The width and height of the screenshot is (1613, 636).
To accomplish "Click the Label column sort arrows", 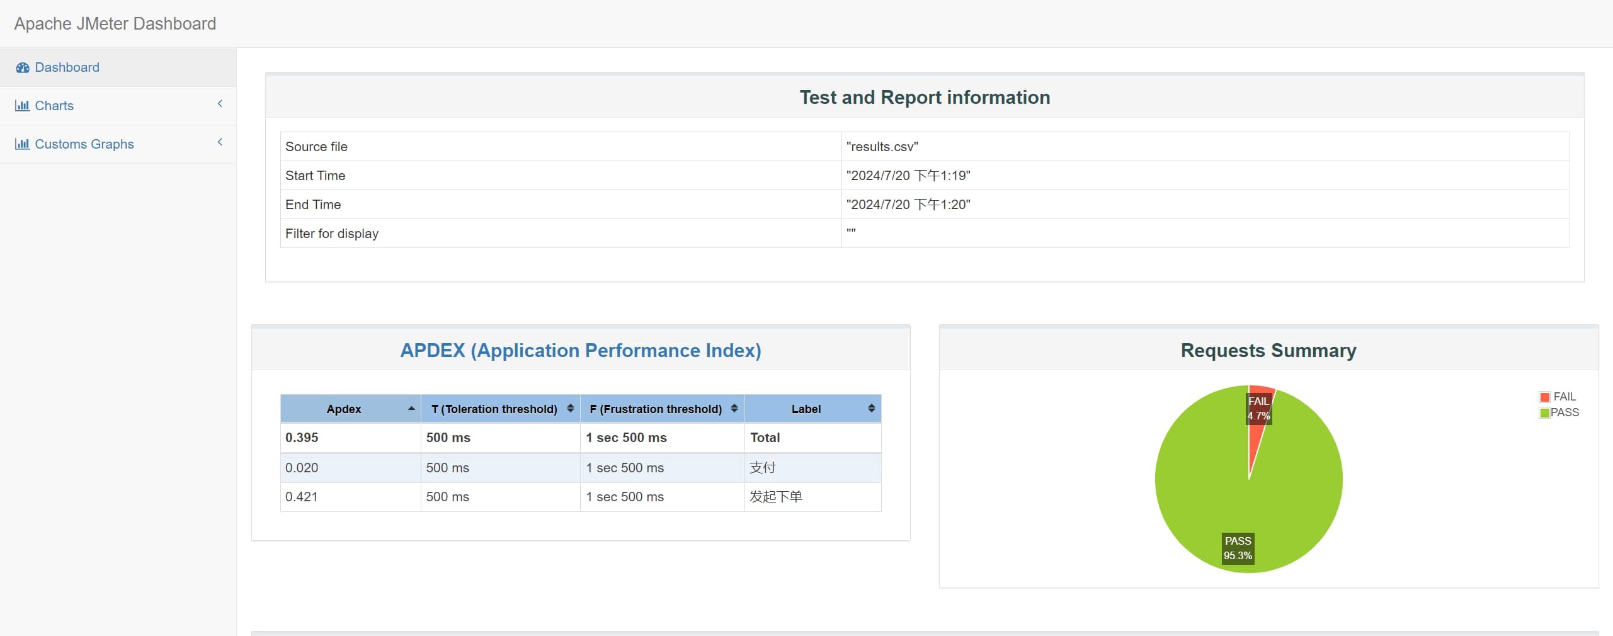I will [871, 409].
